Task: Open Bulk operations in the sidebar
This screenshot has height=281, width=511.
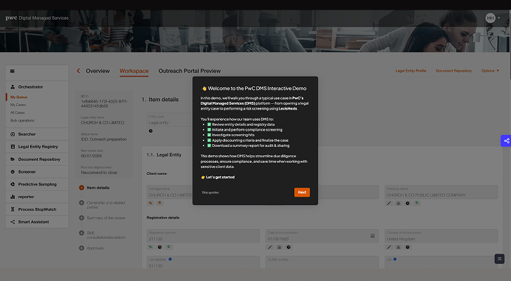Action: coord(22,121)
